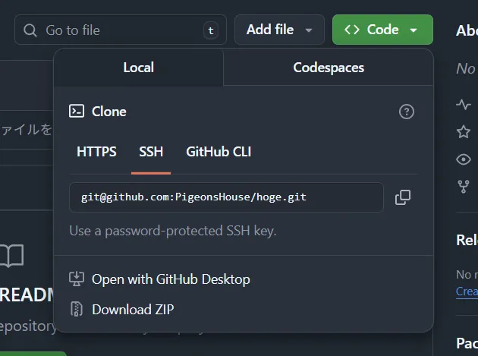This screenshot has height=356, width=478.
Task: Click the 't' keyboard shortcut hint
Action: click(x=211, y=30)
